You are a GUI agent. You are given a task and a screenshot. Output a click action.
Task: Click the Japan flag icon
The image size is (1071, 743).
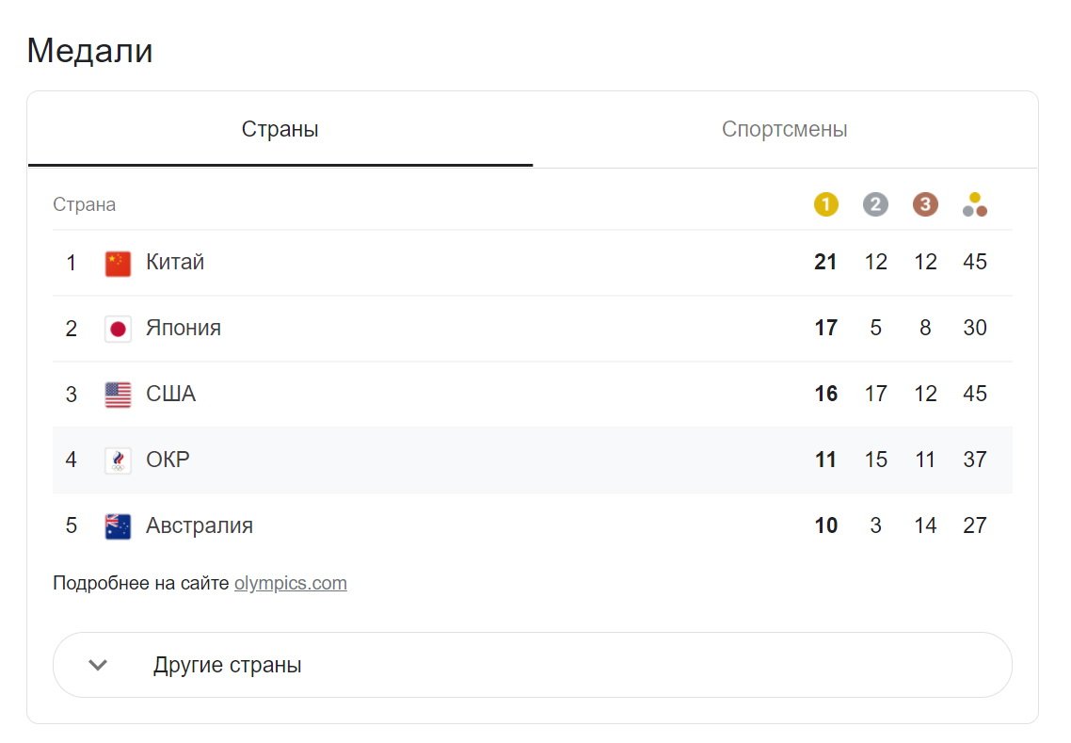(118, 329)
